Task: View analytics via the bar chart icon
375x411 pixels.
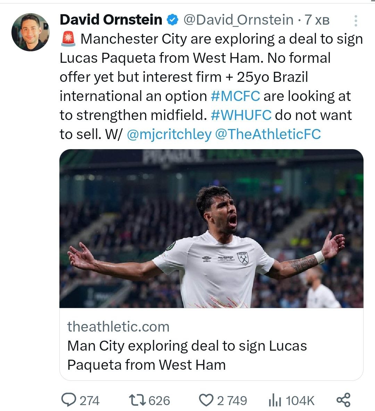Action: 274,401
